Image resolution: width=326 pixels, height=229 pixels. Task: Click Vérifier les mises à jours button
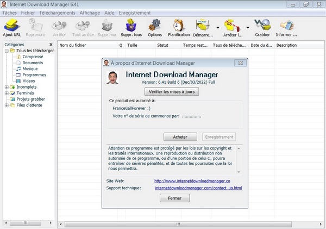coord(172,91)
